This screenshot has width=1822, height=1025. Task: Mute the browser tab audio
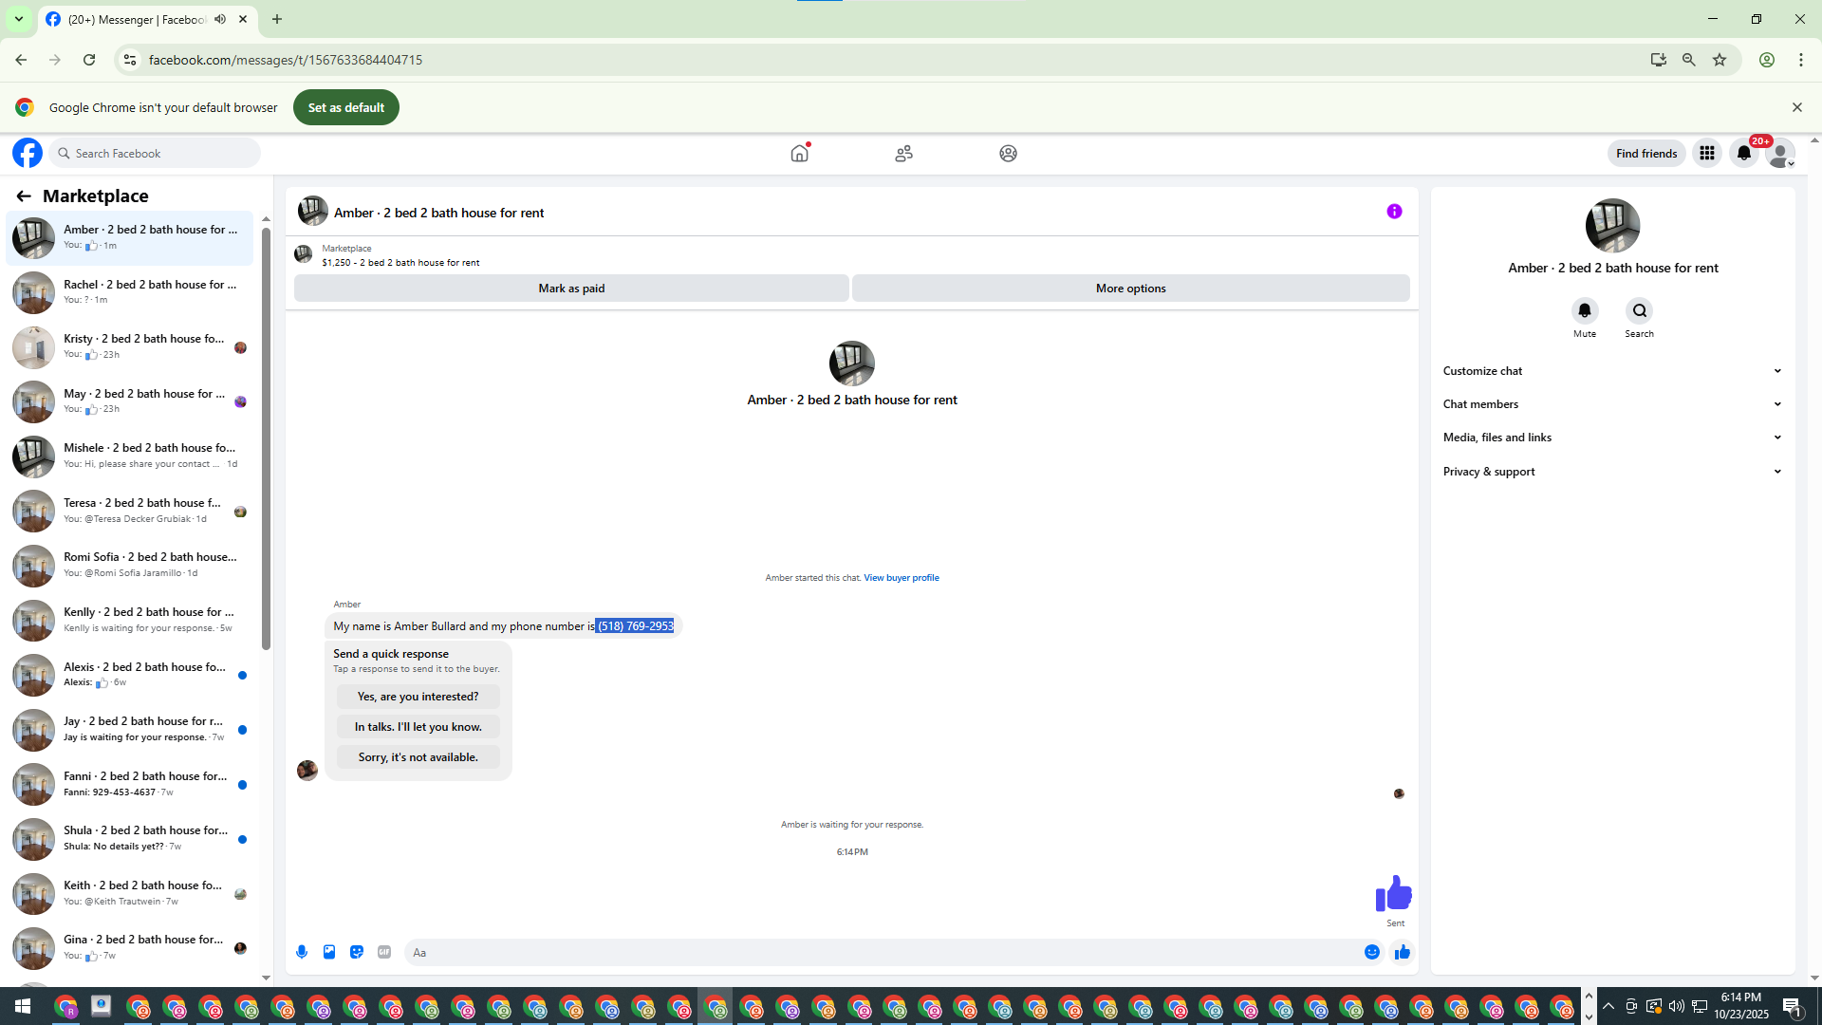(220, 19)
